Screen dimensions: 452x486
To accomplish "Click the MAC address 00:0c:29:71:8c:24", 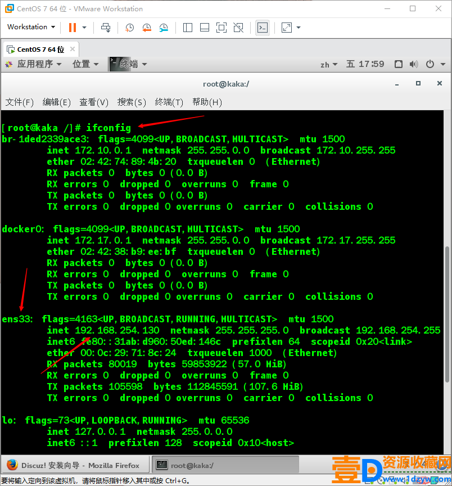I will (128, 353).
